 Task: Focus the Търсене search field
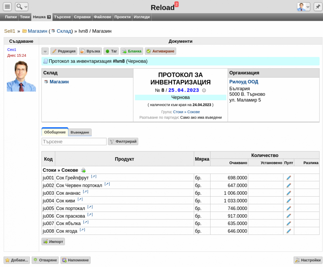point(74,141)
